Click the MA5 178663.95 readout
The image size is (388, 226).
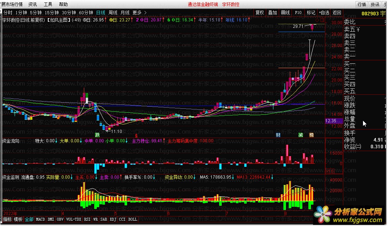[217, 177]
